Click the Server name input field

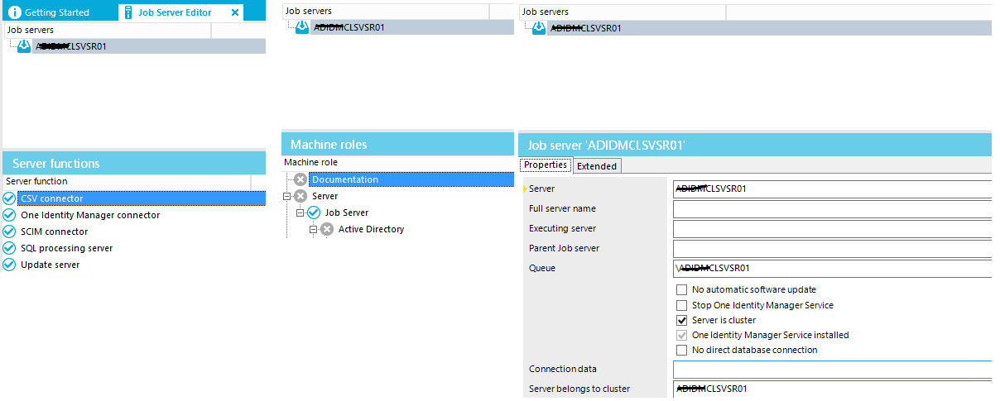click(x=832, y=189)
